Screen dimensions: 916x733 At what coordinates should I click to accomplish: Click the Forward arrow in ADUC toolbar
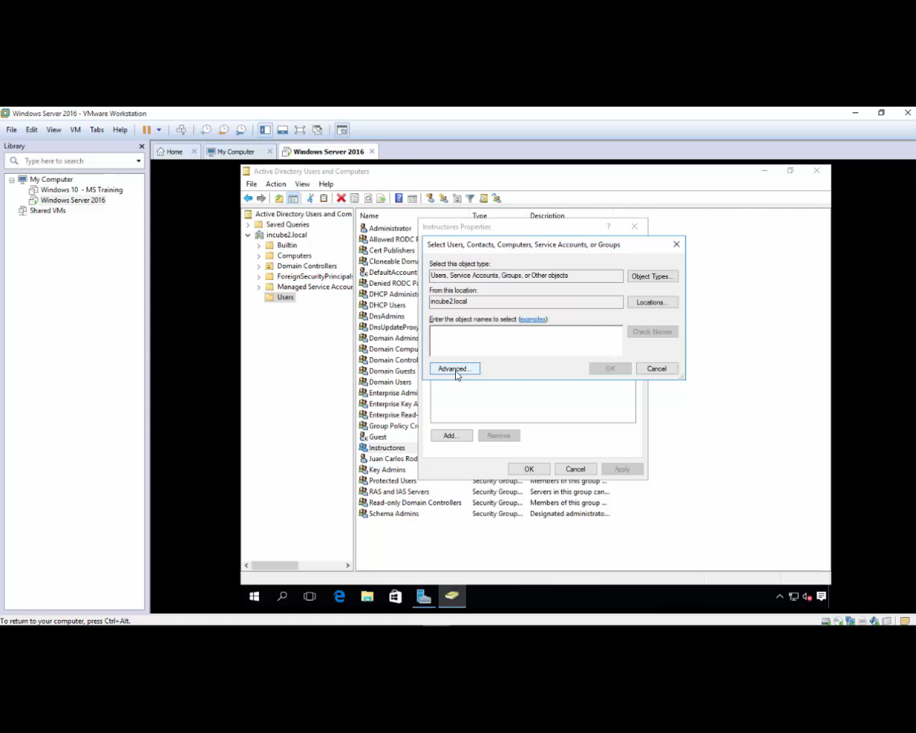point(261,198)
